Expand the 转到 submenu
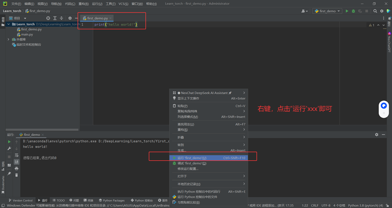 [x=209, y=144]
